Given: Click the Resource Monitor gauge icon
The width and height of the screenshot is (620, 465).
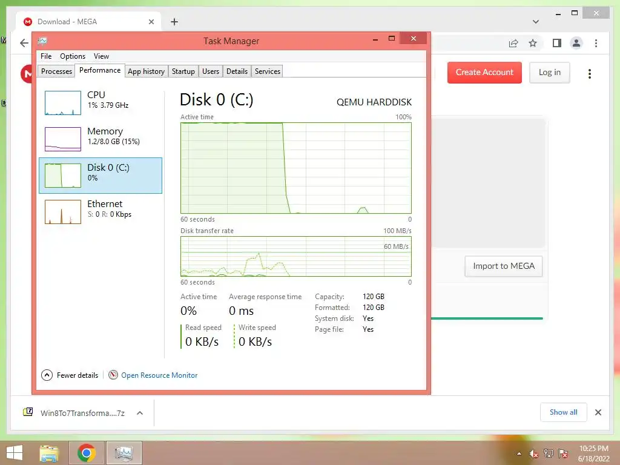Looking at the screenshot, I should (113, 375).
